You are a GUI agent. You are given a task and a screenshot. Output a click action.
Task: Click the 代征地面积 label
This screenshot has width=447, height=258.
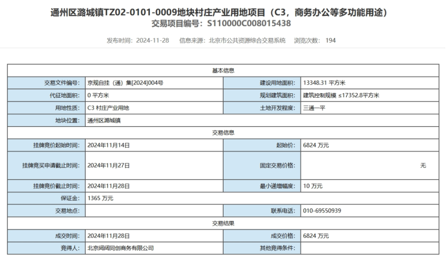click(64, 95)
